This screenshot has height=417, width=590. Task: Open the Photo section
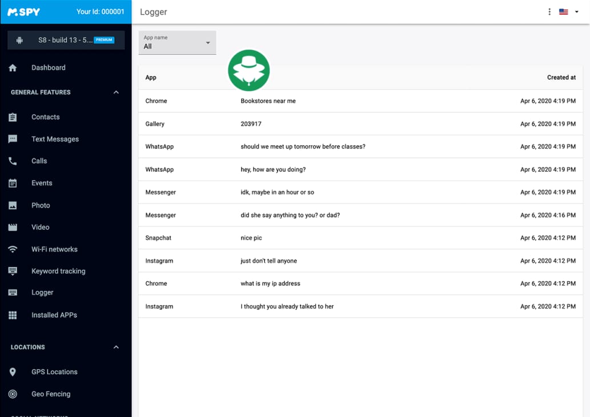point(41,205)
